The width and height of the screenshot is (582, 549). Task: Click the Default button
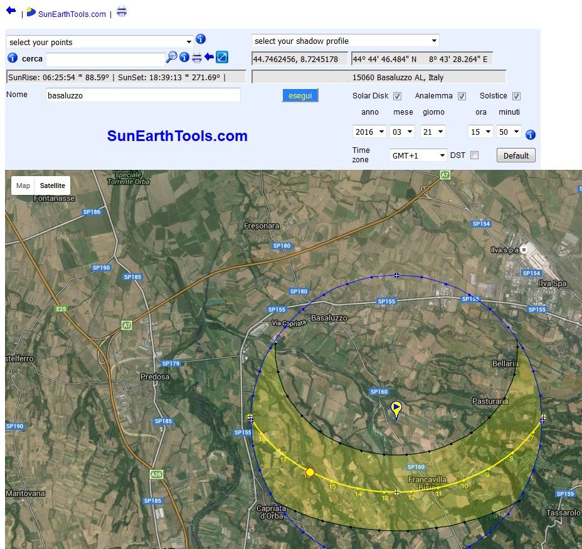tap(516, 155)
